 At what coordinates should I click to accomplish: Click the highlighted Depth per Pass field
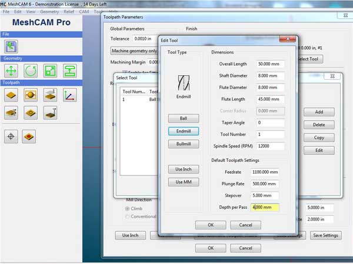point(265,207)
